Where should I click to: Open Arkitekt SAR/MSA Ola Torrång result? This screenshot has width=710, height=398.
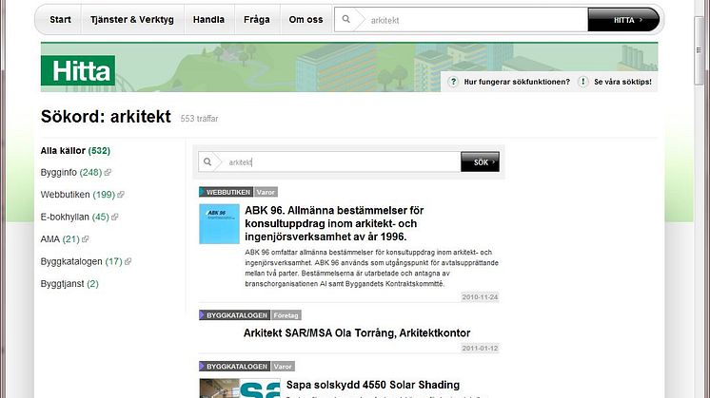coord(357,333)
